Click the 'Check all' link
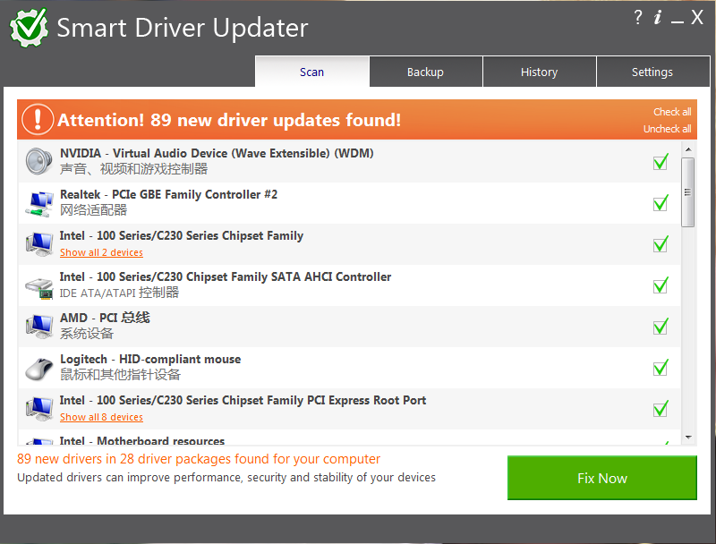 (x=672, y=112)
